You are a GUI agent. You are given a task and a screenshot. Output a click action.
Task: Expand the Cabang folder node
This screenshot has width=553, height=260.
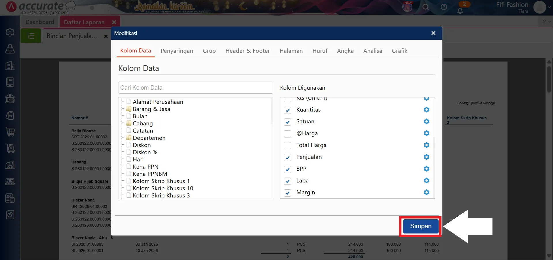(x=122, y=123)
